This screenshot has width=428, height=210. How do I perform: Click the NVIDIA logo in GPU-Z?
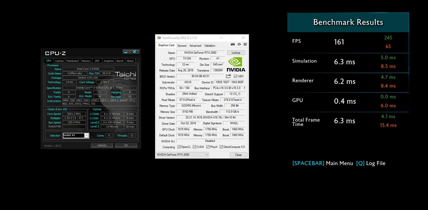tap(236, 65)
